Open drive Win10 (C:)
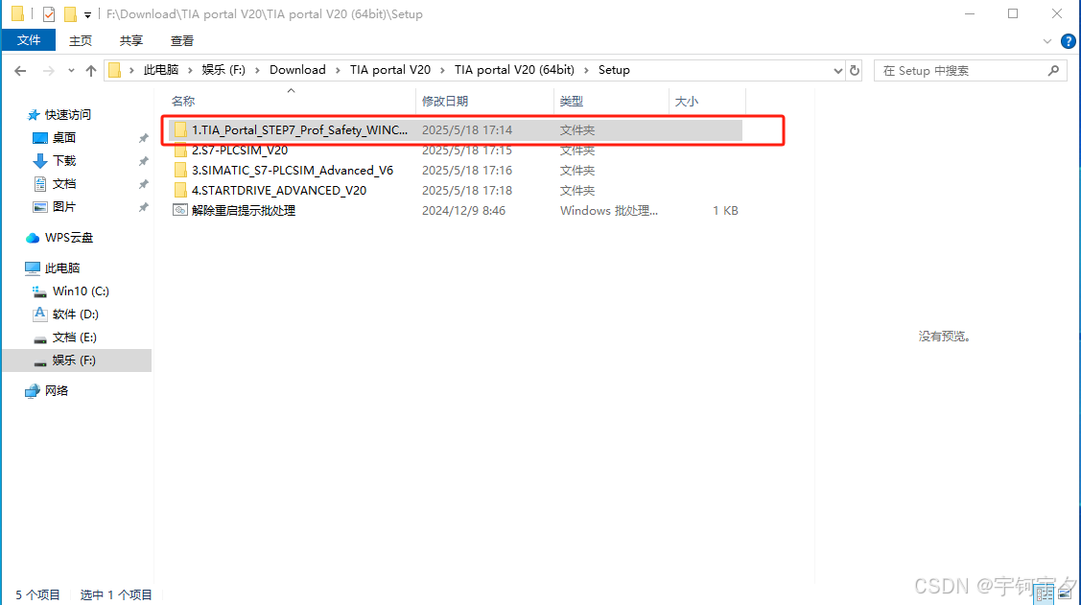This screenshot has width=1081, height=605. [81, 291]
